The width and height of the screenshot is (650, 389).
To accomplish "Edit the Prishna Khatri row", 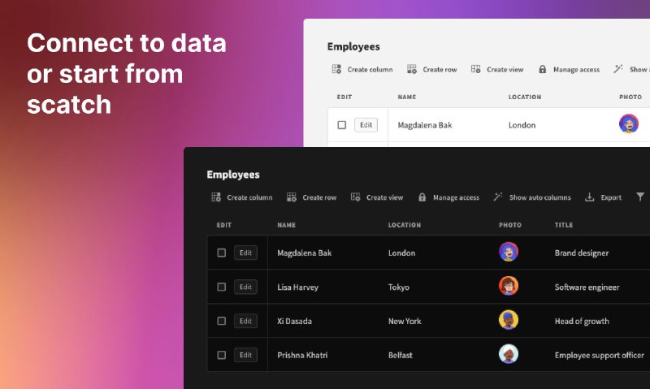I will (x=245, y=355).
